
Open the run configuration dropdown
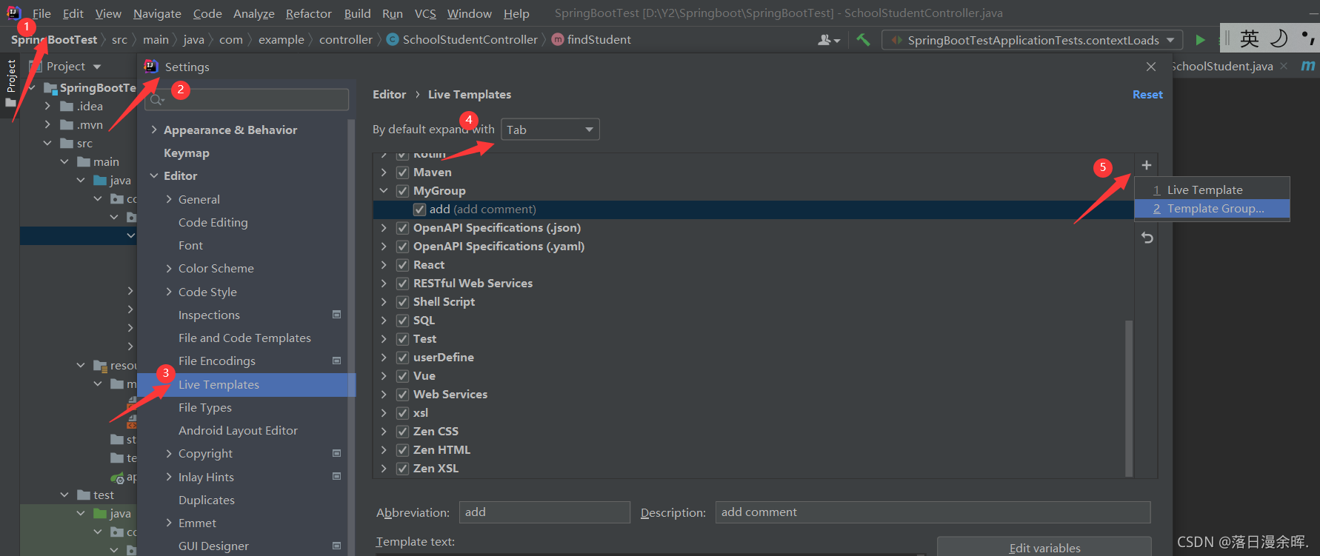[x=1033, y=40]
